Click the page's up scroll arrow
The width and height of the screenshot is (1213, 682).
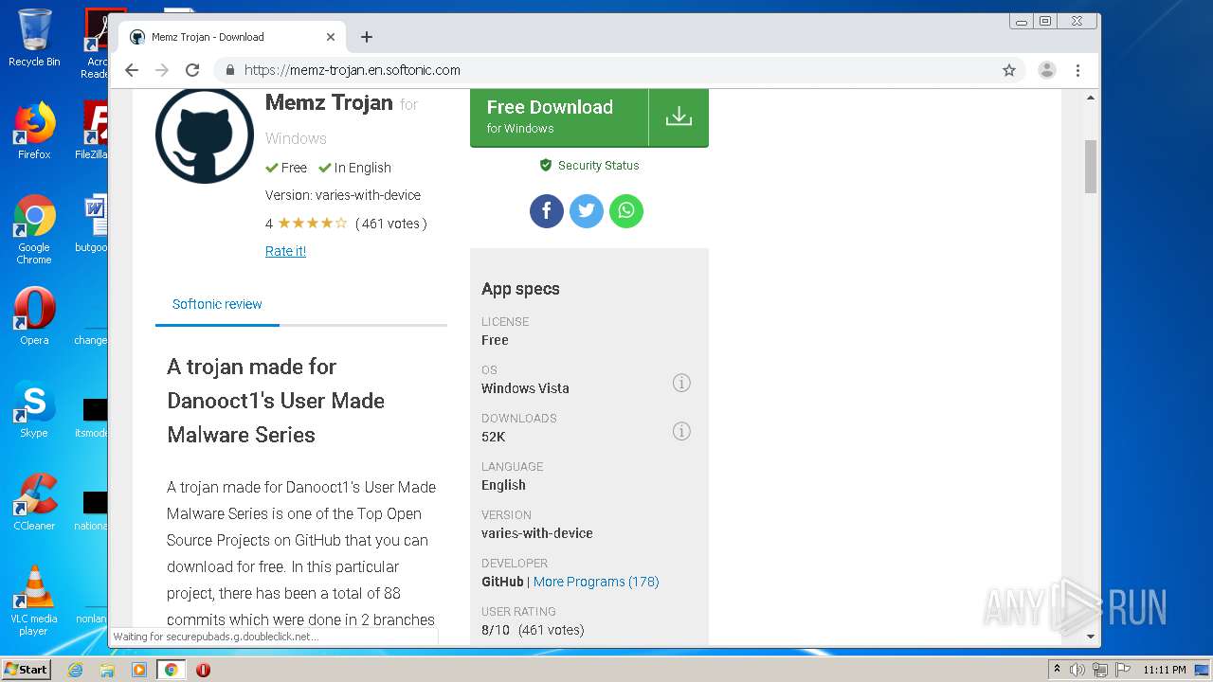point(1091,98)
